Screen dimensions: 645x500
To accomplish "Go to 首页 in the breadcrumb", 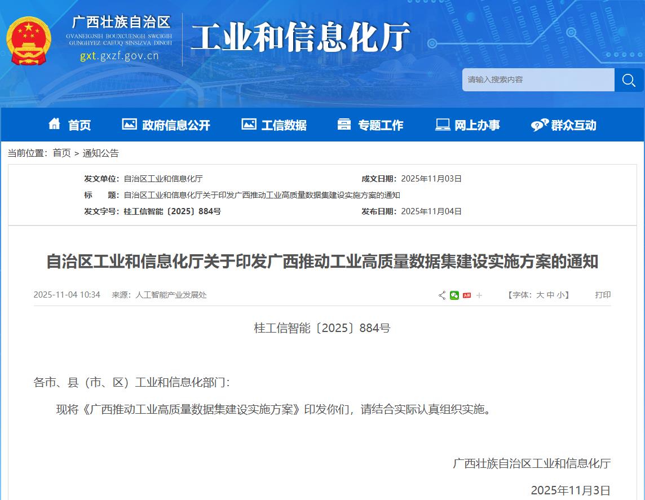I will (x=61, y=153).
